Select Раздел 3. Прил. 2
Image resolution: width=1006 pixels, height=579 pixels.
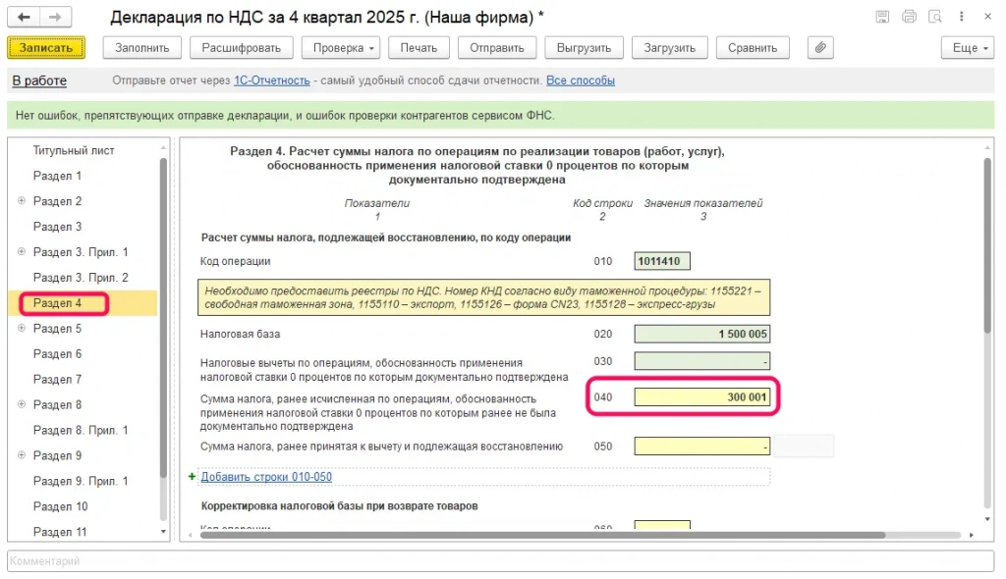[x=81, y=278]
